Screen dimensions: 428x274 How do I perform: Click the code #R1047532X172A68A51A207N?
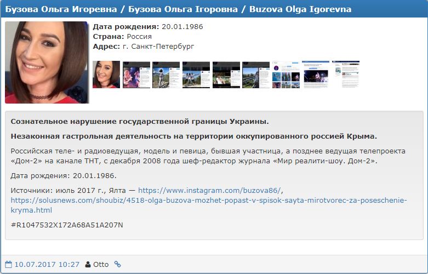point(67,225)
